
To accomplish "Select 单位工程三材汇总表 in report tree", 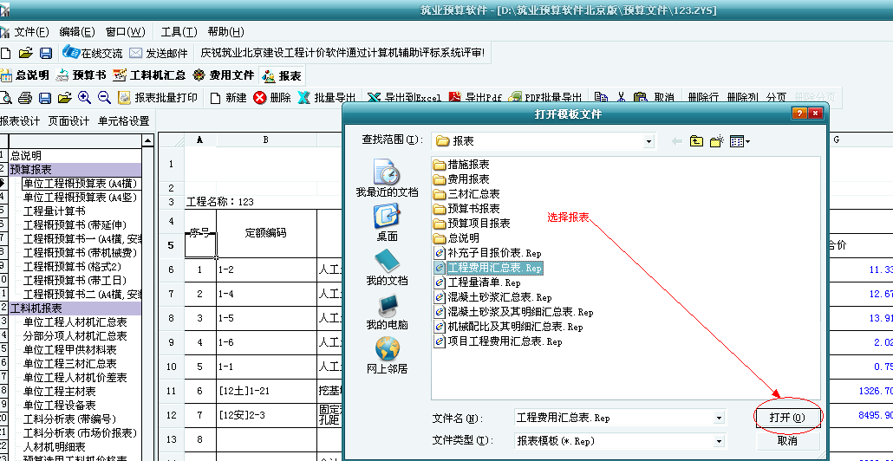I will [x=69, y=364].
